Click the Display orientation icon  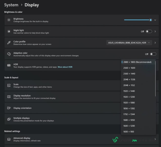[x=9, y=108]
